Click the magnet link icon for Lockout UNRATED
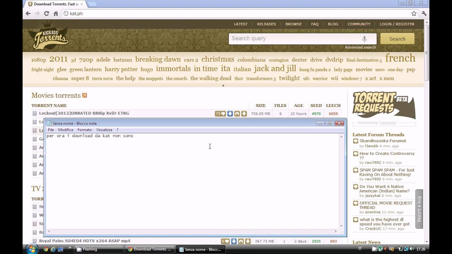 coord(237,114)
